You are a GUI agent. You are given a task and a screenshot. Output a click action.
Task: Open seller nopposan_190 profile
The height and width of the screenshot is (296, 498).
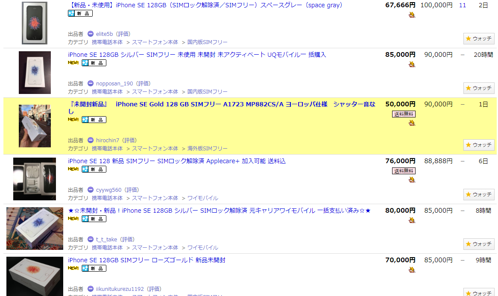[114, 84]
